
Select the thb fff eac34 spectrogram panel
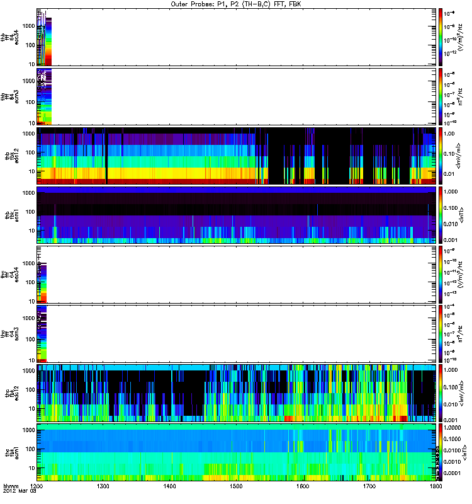pos(237,37)
